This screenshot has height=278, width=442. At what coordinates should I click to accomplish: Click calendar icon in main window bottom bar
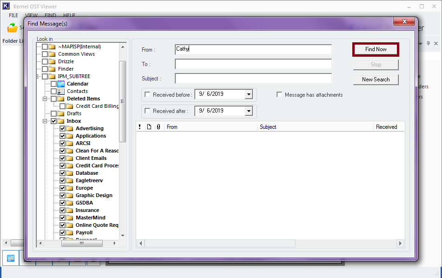11,258
